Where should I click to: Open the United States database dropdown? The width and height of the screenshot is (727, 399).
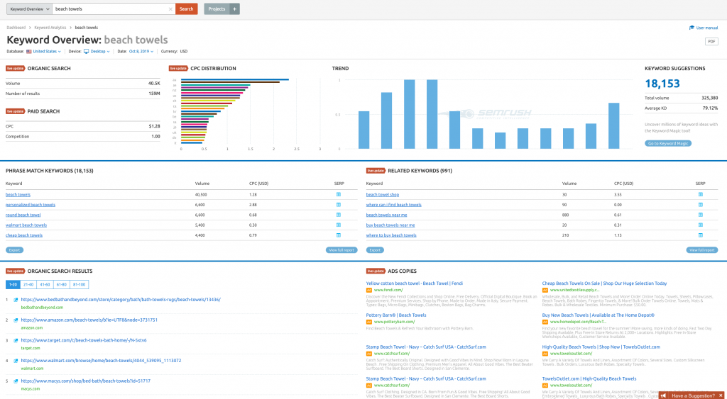pyautogui.click(x=44, y=52)
